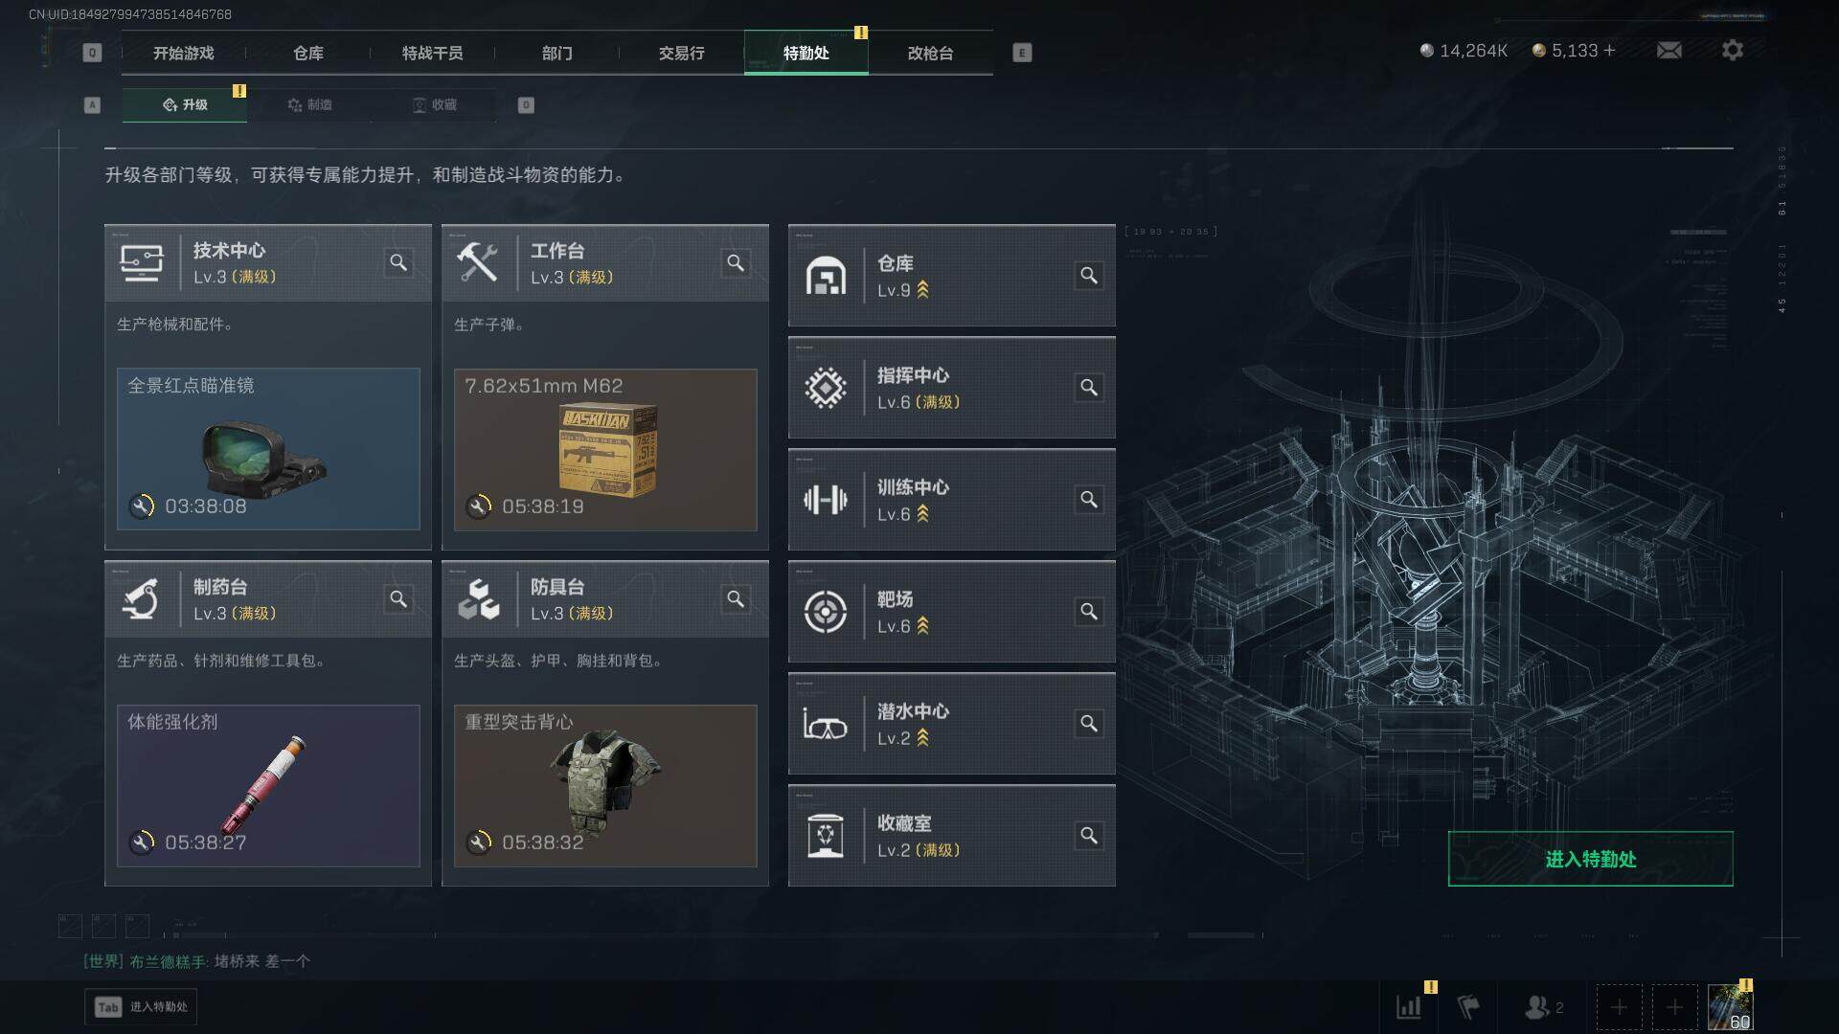Click Tab 进入特勤处 hint button
Viewport: 1839px width, 1034px height.
pyautogui.click(x=141, y=1007)
